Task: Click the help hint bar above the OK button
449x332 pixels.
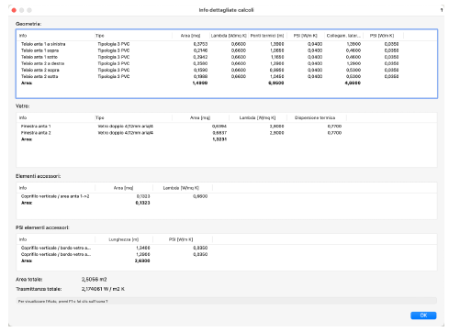Action: coord(227,301)
